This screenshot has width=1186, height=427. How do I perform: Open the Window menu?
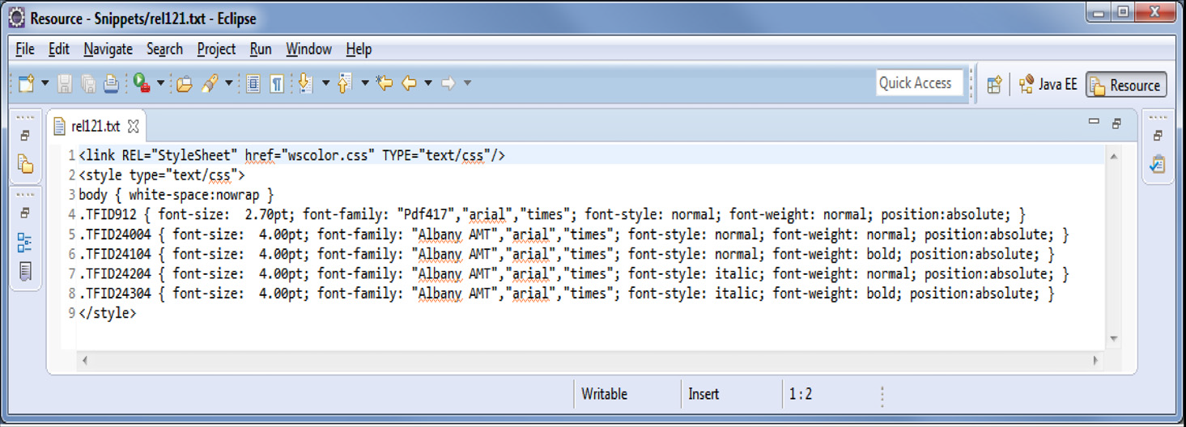pos(308,49)
